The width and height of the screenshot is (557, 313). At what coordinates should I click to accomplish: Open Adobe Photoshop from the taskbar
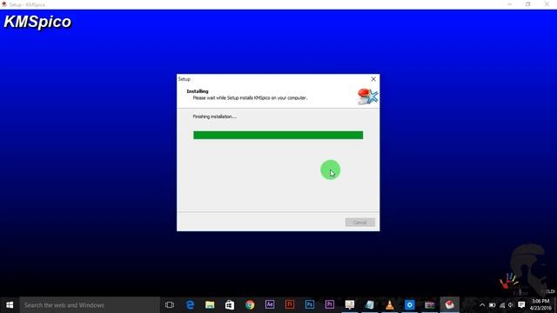tap(310, 304)
